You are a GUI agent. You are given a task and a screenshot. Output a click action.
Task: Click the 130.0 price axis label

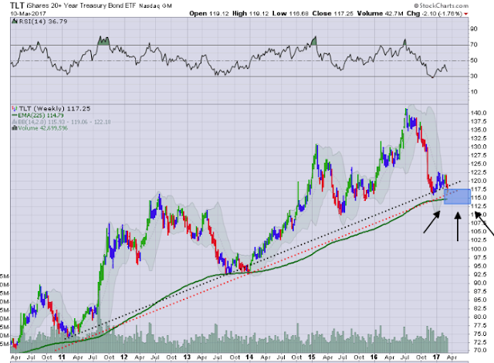(479, 147)
